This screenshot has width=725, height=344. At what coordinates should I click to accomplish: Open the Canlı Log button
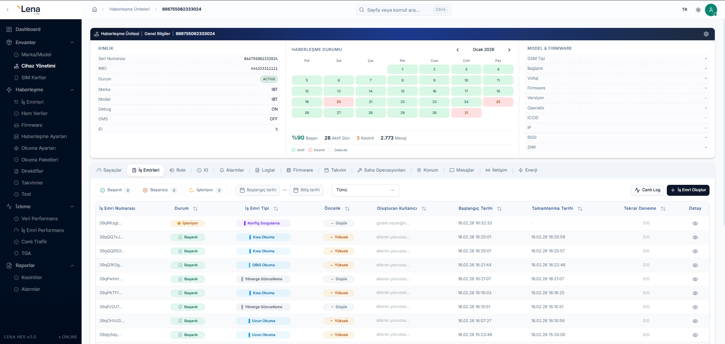(x=647, y=190)
